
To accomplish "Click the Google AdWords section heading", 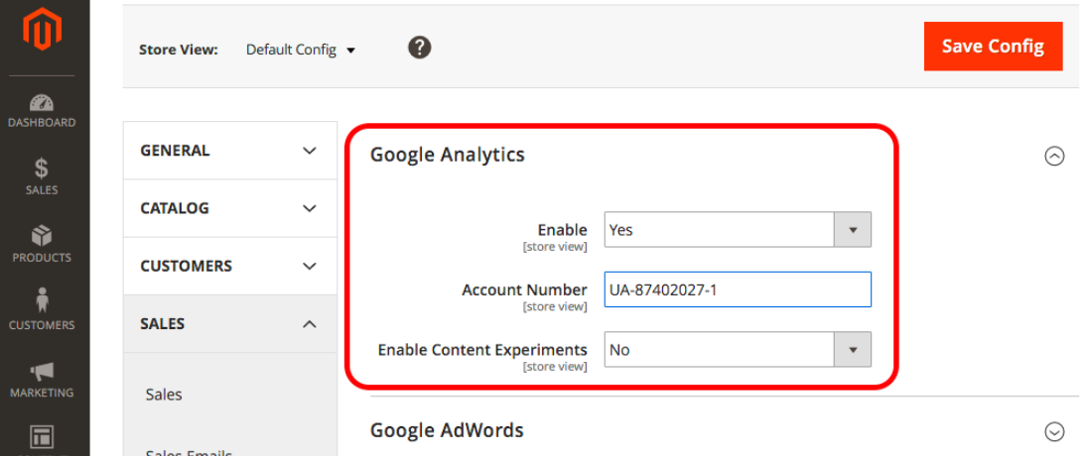I will [447, 430].
